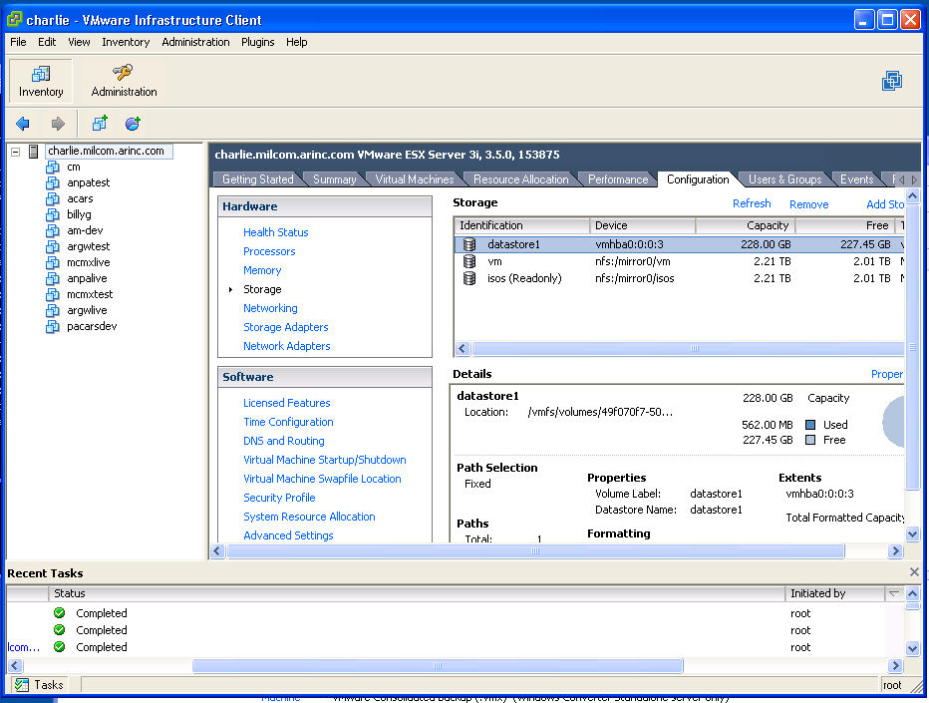929x703 pixels.
Task: Click the datastore1 disk icon
Action: 469,244
